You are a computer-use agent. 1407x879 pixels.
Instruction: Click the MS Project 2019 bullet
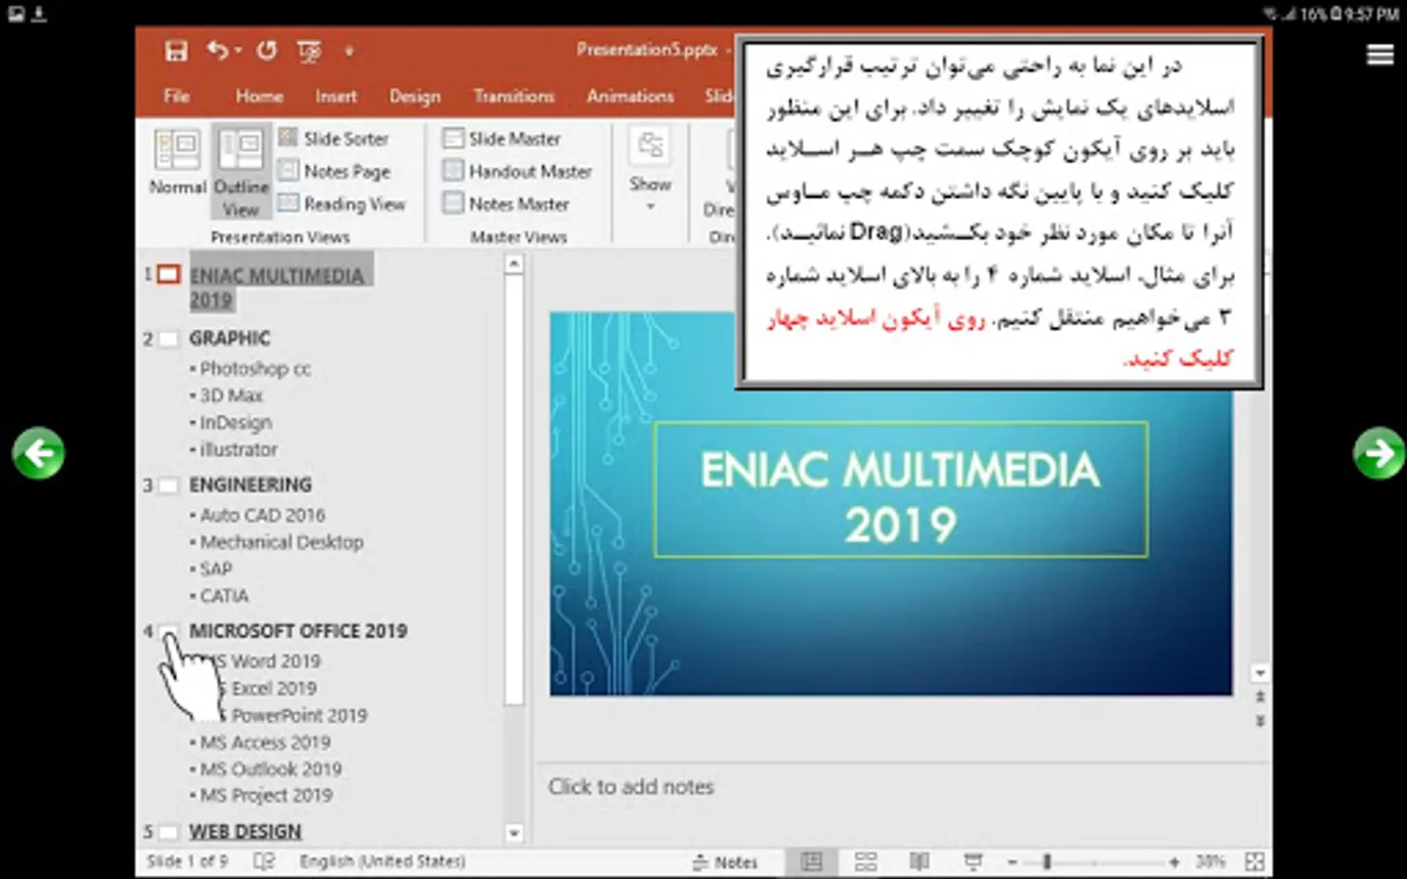point(266,795)
